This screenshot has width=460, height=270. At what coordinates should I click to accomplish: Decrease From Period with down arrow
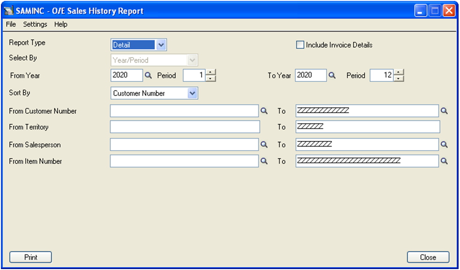click(211, 78)
